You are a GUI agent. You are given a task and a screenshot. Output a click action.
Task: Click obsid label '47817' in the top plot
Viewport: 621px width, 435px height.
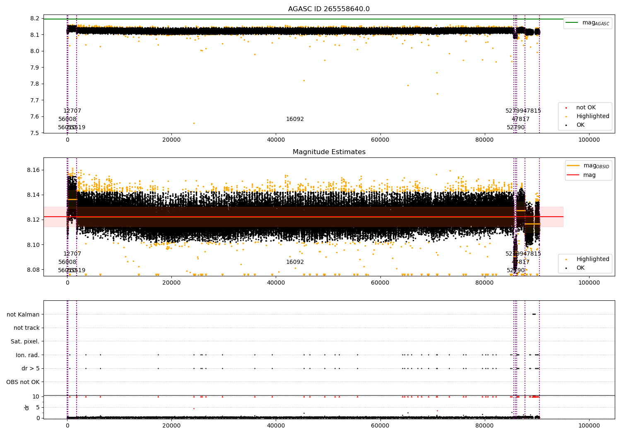click(x=520, y=119)
